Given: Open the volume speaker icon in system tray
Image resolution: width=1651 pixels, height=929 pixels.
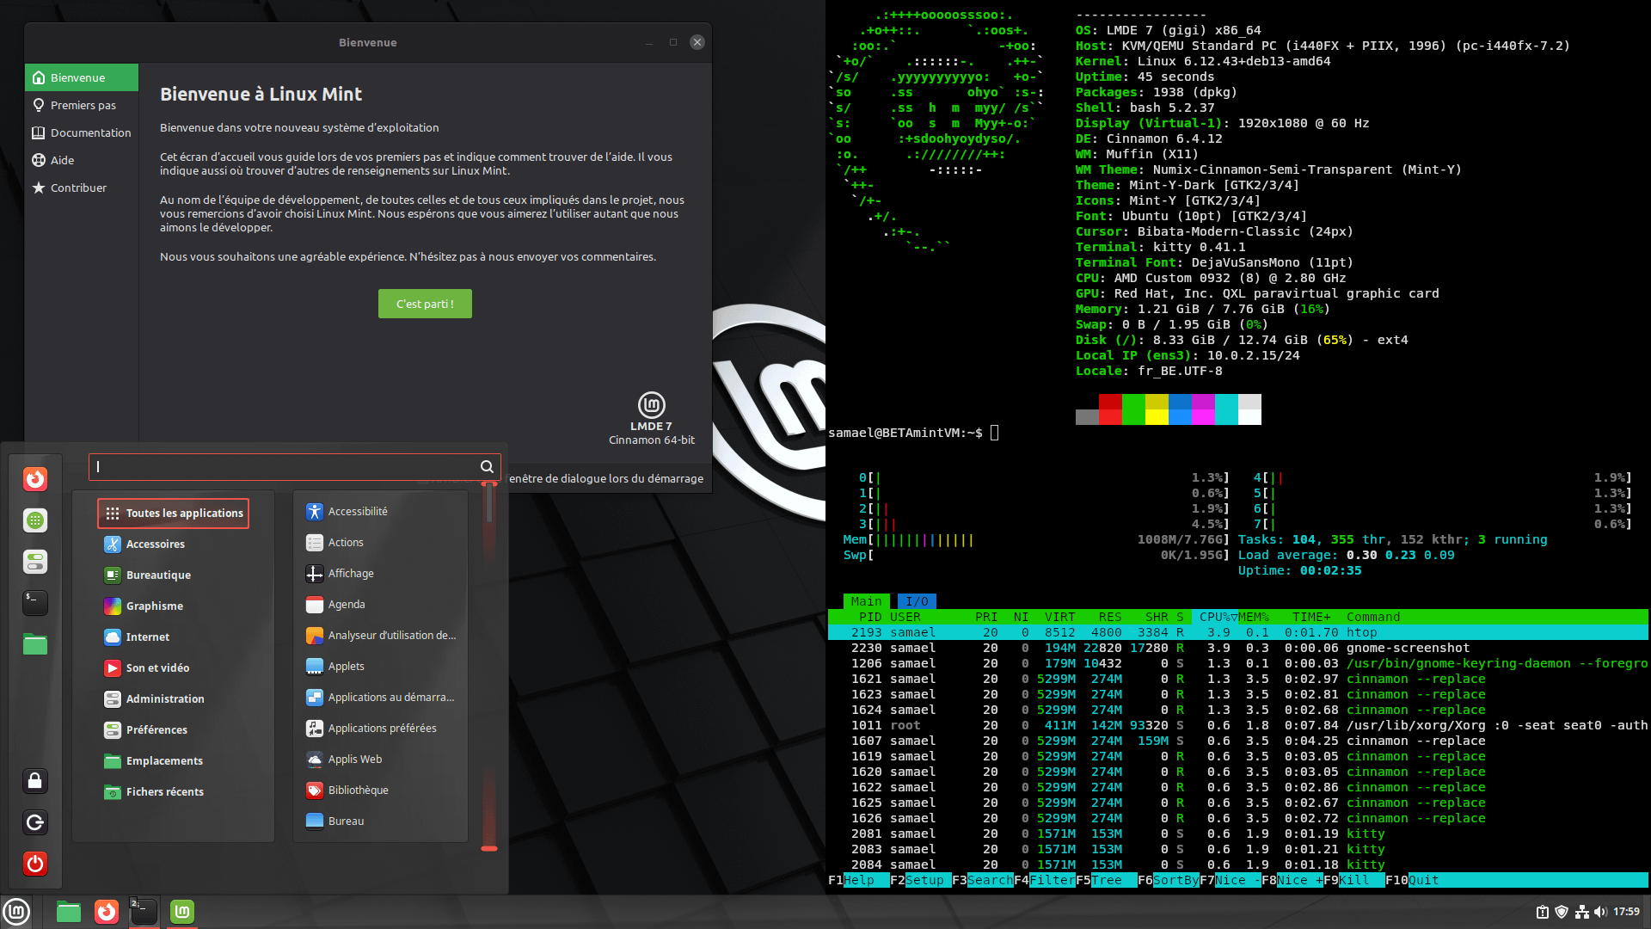Looking at the screenshot, I should coord(1599,912).
